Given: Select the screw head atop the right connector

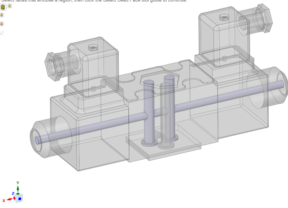Looking at the screenshot, I should pos(224,17).
